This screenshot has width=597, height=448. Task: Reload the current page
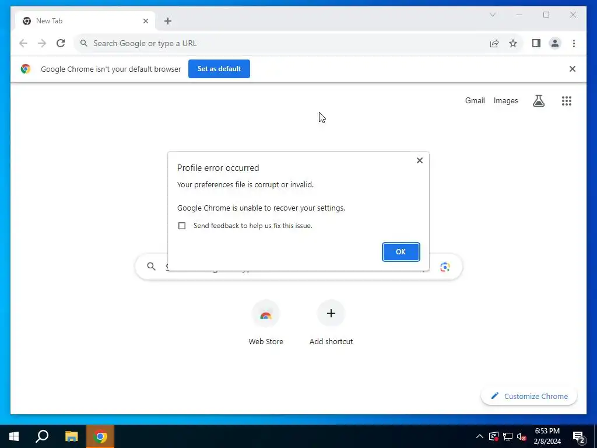click(x=61, y=43)
